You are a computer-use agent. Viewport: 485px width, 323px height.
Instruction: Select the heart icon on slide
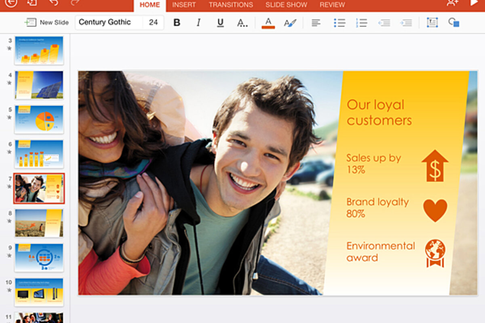(x=435, y=210)
